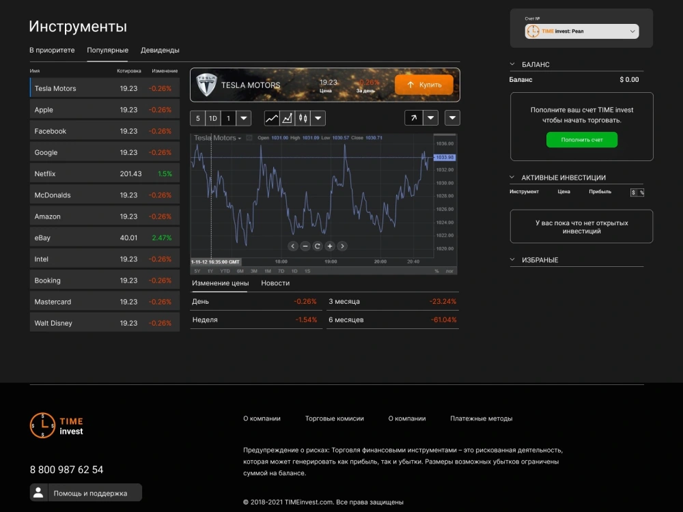This screenshot has width=683, height=512.
Task: Open Помощь и поддержка
Action: 86,492
